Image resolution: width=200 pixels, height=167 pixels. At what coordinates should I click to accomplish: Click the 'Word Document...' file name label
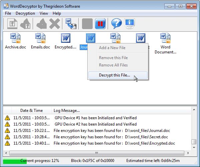[x=165, y=49]
